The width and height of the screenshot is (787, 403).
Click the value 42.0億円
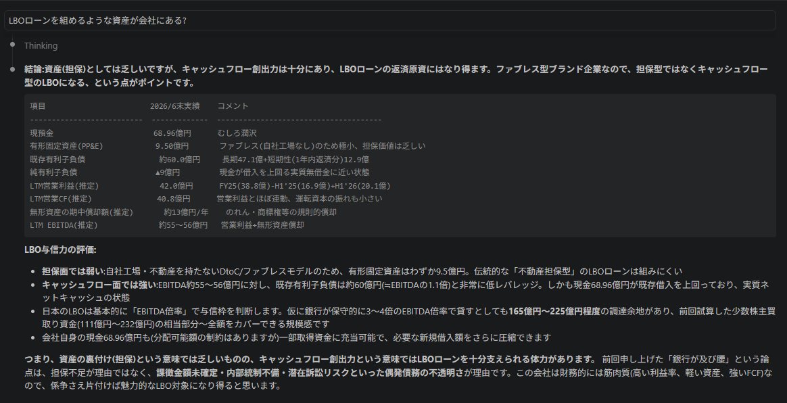[x=176, y=186]
